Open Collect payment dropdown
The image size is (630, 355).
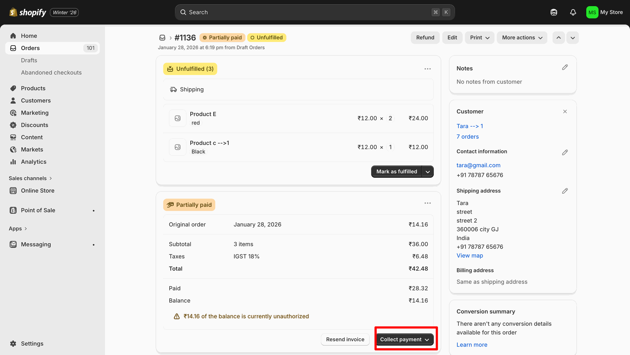(405, 340)
